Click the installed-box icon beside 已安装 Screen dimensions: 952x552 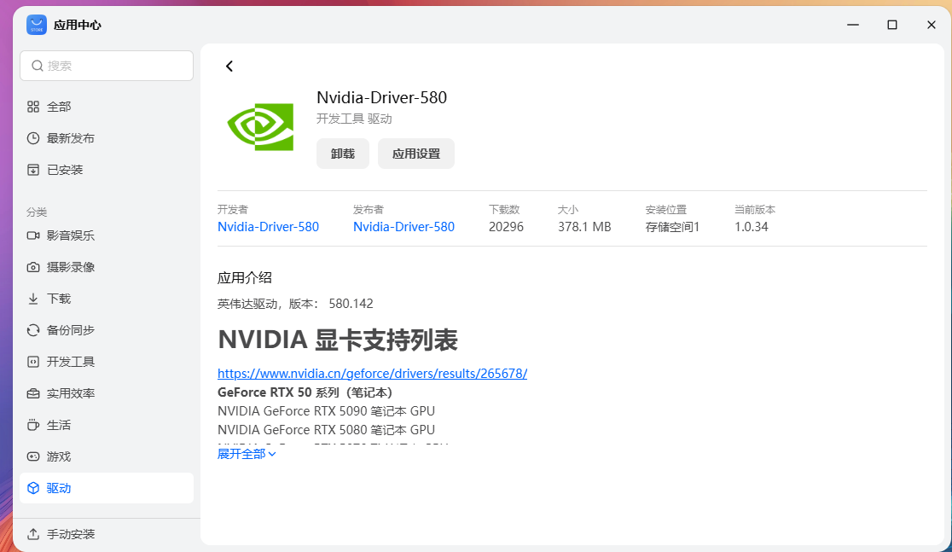tap(33, 170)
